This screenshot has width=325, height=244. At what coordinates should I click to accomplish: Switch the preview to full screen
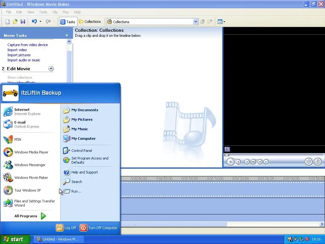point(227,149)
